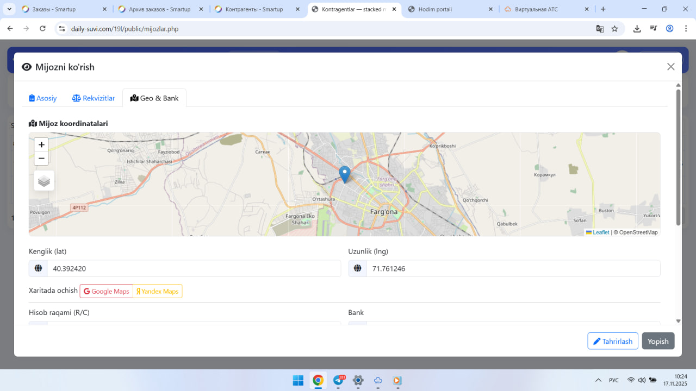Click the blue location marker pin
Image resolution: width=696 pixels, height=391 pixels.
coord(344,174)
